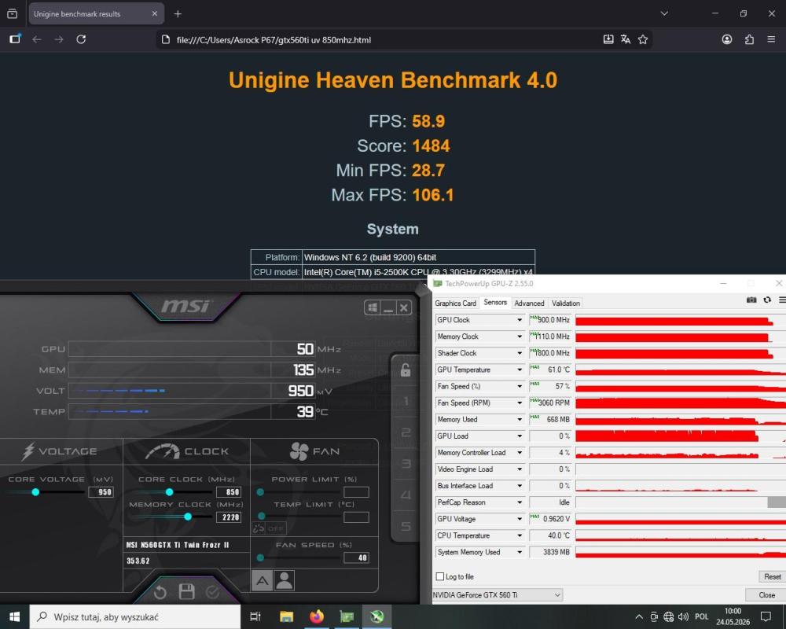786x629 pixels.
Task: Open the PerfCap Reason sensor dropdown
Action: pos(520,502)
